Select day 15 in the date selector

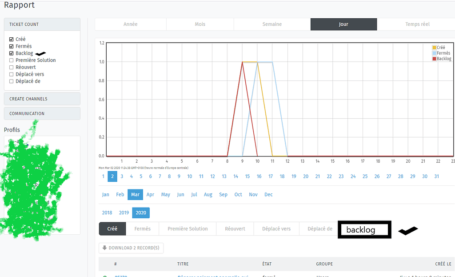247,176
